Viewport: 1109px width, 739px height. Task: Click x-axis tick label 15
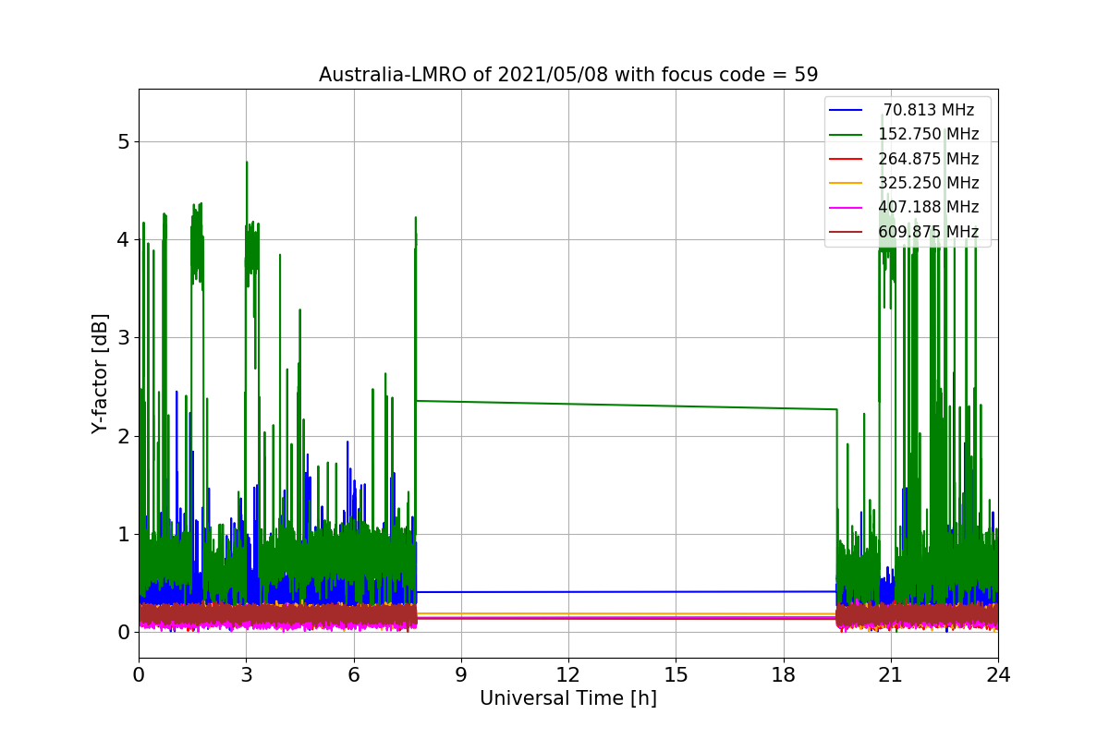tap(676, 674)
